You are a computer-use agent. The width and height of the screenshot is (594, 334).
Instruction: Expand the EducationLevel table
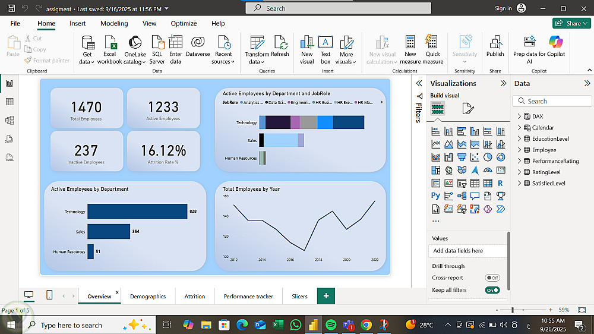pos(519,138)
